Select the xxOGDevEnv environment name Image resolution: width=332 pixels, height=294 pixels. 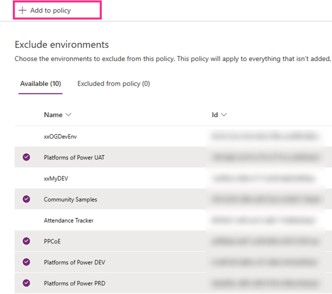[60, 137]
